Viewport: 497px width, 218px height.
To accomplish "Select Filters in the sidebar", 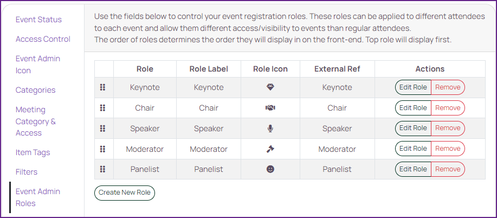I will tap(27, 172).
